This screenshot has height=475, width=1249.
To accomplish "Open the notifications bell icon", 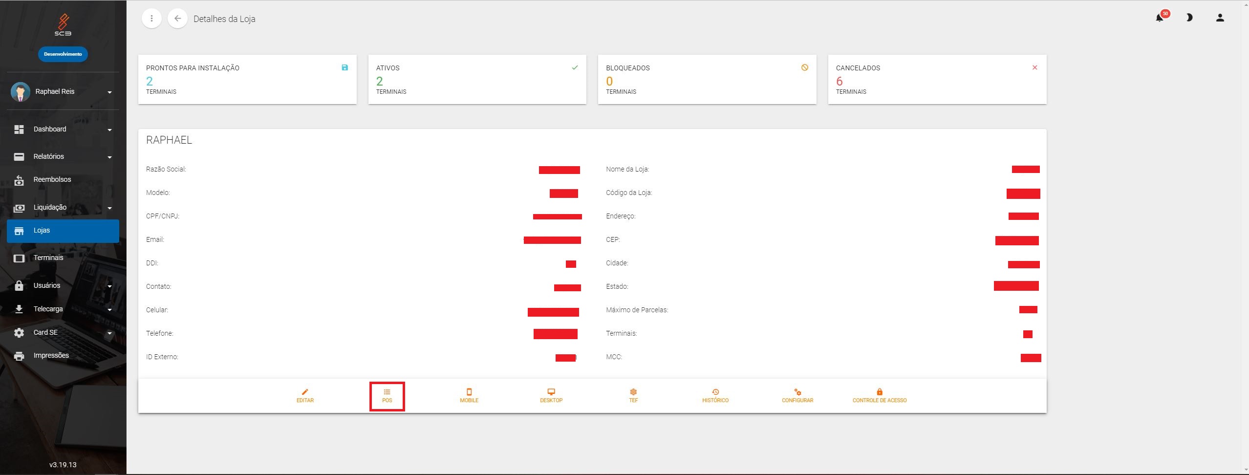I will point(1159,18).
